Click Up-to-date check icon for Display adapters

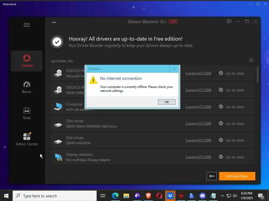pyautogui.click(x=221, y=157)
